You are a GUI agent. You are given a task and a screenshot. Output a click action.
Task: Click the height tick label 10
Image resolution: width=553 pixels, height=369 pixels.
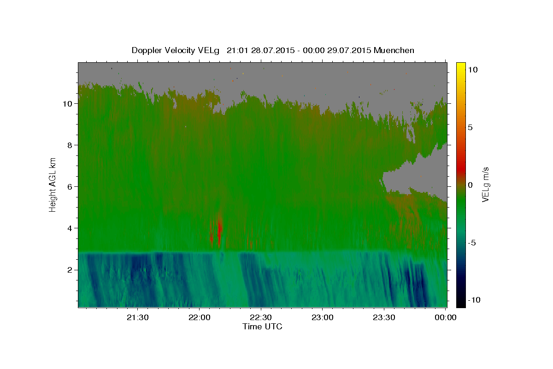click(68, 104)
